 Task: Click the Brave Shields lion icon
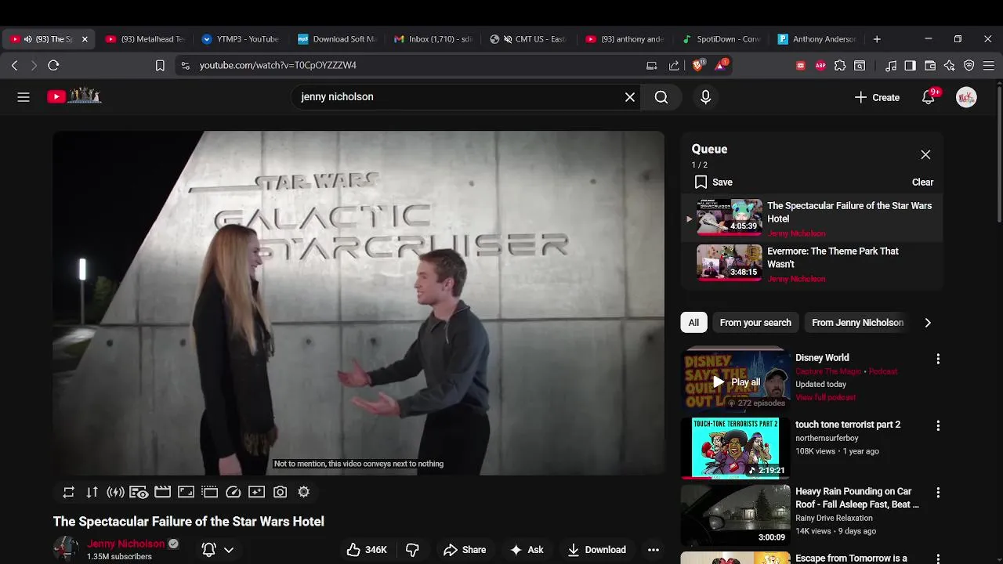(697, 66)
